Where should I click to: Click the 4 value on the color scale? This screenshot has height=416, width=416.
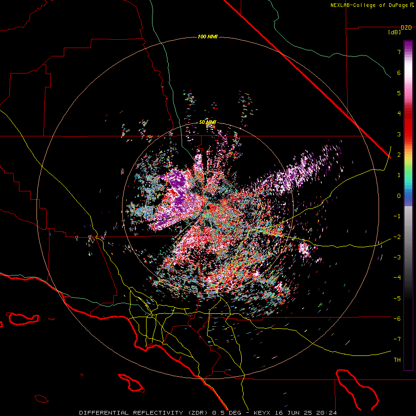point(399,114)
